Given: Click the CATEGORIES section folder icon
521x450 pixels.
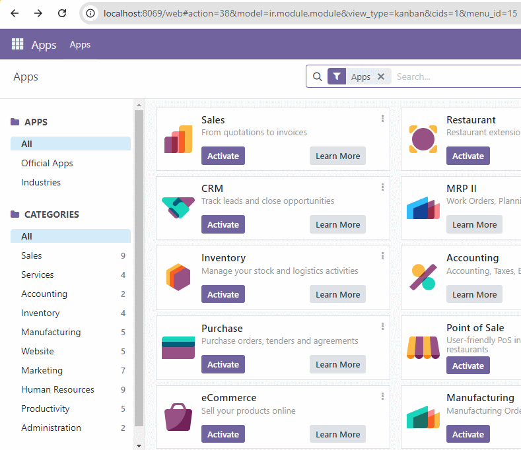Looking at the screenshot, I should [x=15, y=214].
